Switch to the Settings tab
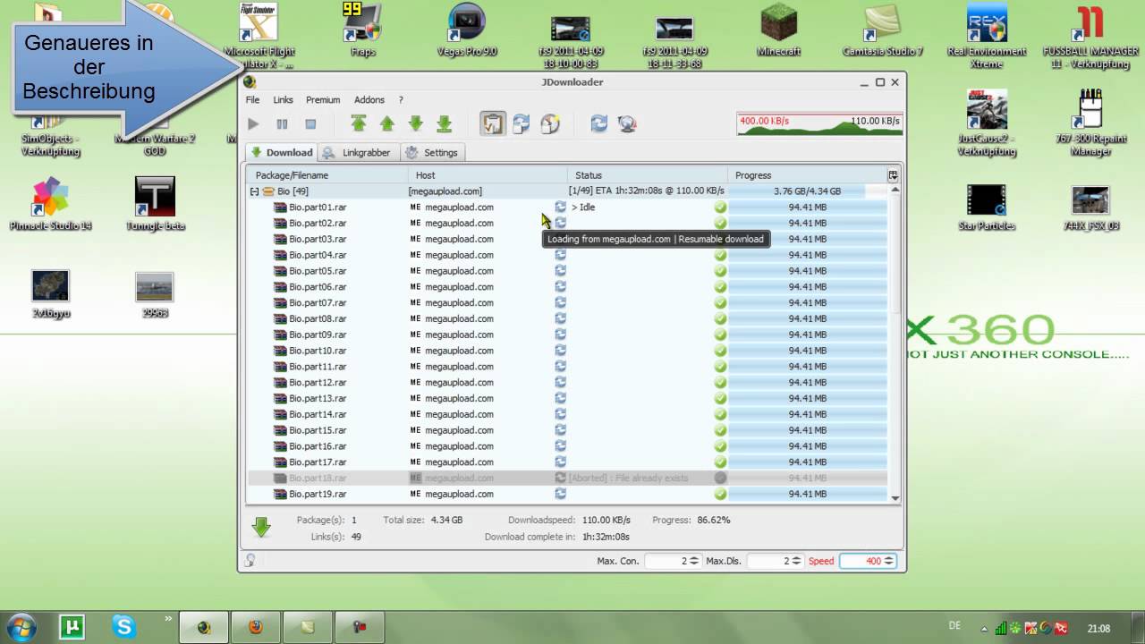 coord(432,152)
